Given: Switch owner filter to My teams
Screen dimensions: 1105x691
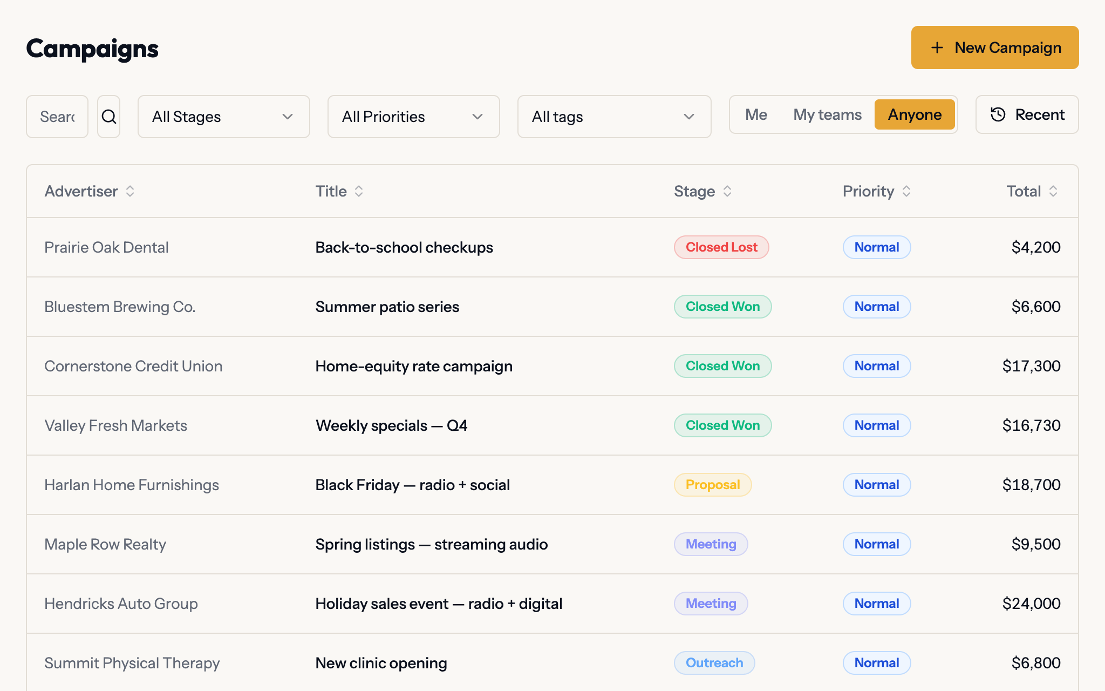Looking at the screenshot, I should pyautogui.click(x=827, y=114).
